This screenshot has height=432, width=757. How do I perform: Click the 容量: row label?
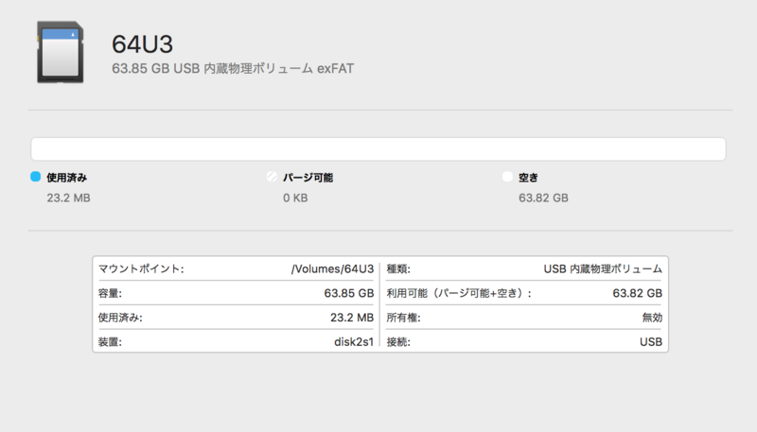point(110,293)
